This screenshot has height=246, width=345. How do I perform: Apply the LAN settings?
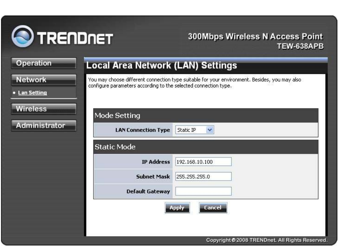[177, 208]
